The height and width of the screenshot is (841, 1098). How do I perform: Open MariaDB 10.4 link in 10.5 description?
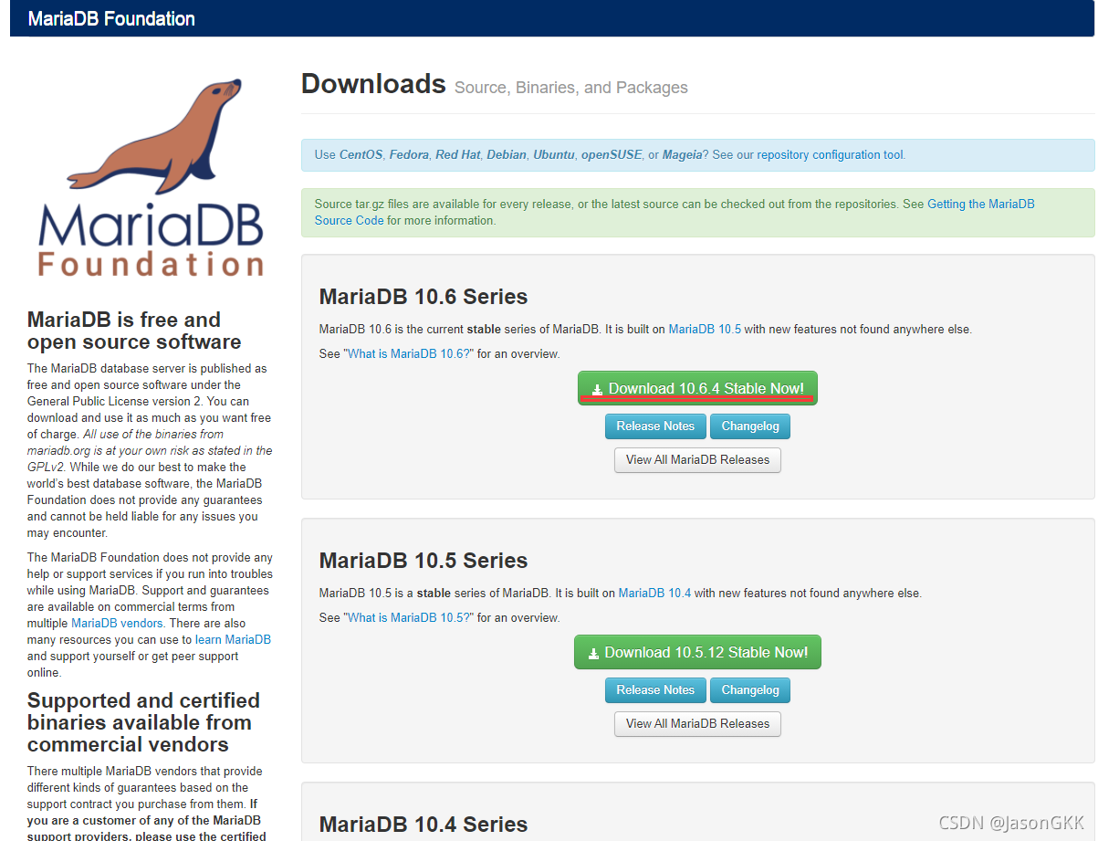pos(654,594)
